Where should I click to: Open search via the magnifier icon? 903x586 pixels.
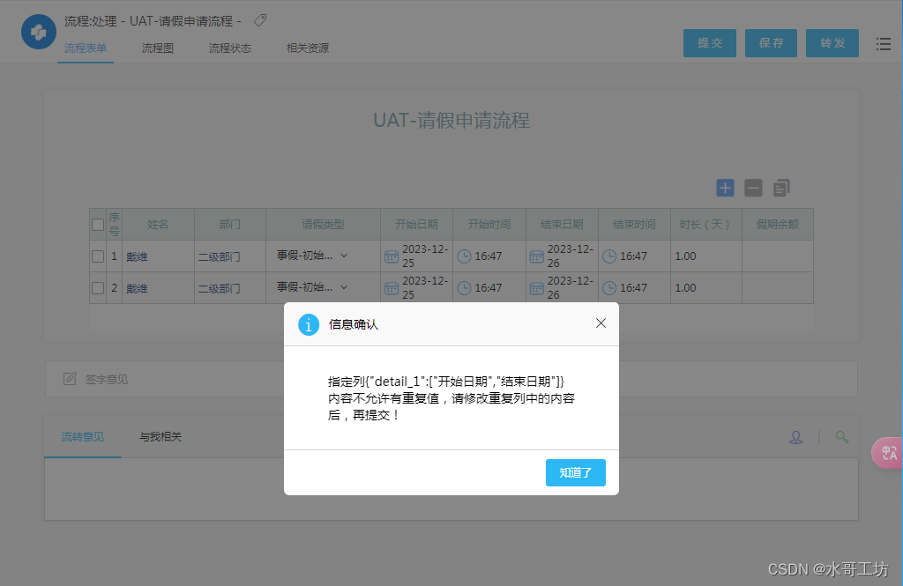(x=841, y=436)
